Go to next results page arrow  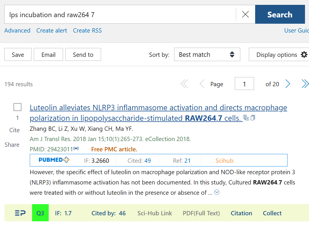tap(288, 84)
